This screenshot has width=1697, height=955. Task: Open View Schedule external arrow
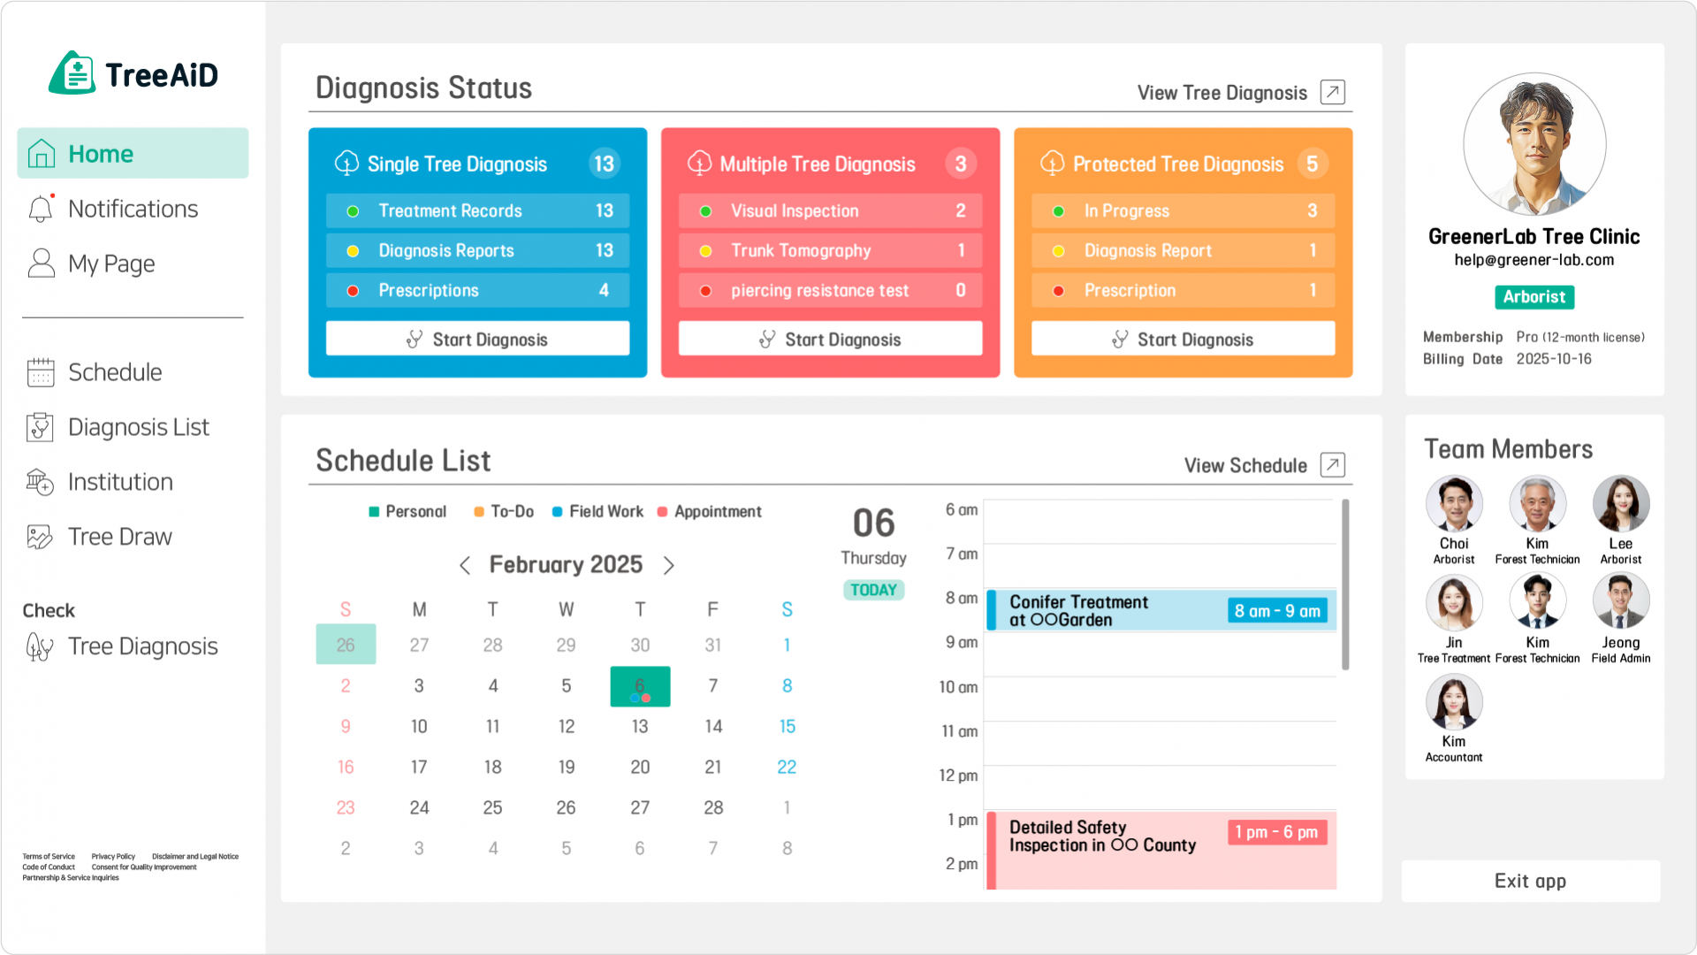coord(1332,465)
